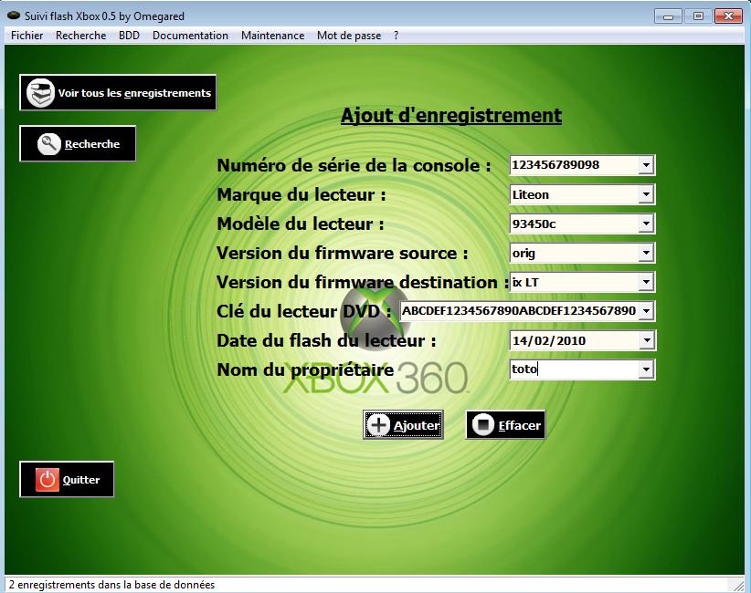Open the Maintenance menu
This screenshot has width=751, height=593.
point(272,36)
